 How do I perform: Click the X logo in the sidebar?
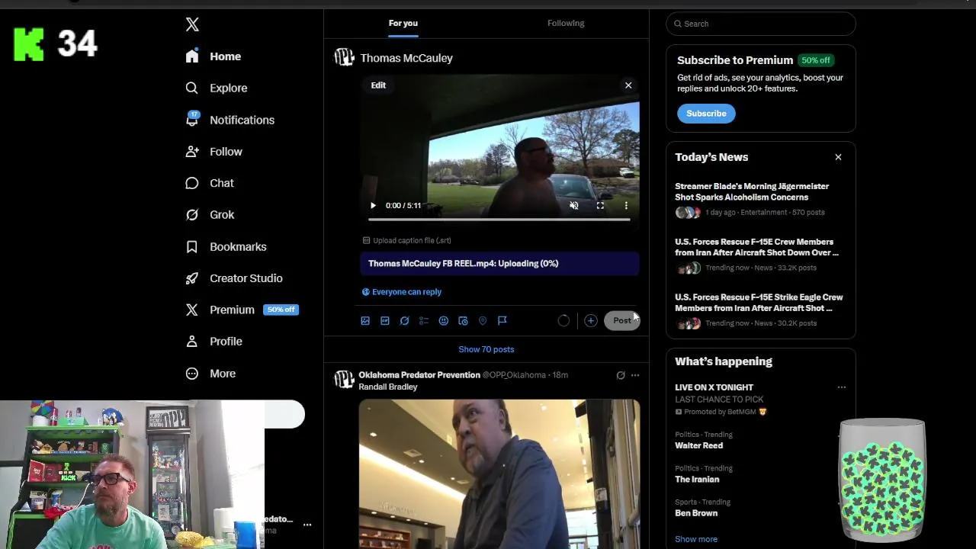(192, 24)
